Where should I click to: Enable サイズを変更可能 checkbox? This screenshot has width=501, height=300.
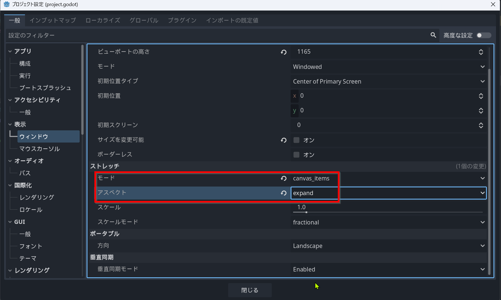point(296,140)
